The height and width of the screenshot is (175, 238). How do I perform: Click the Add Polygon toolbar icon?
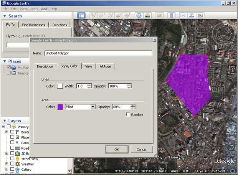click(102, 15)
